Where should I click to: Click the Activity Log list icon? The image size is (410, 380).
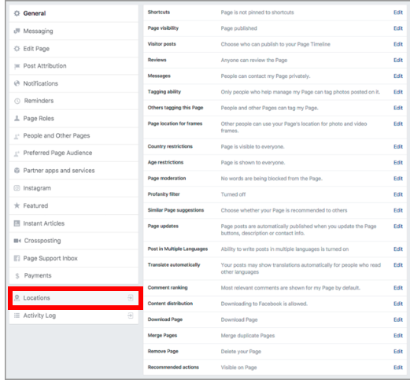(17, 315)
